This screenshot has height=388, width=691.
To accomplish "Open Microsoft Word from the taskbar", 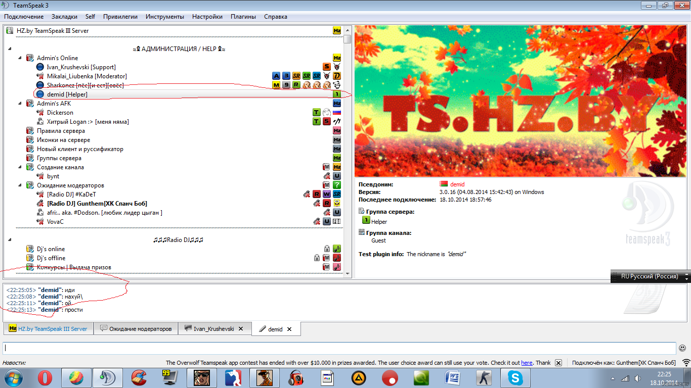I will 452,378.
